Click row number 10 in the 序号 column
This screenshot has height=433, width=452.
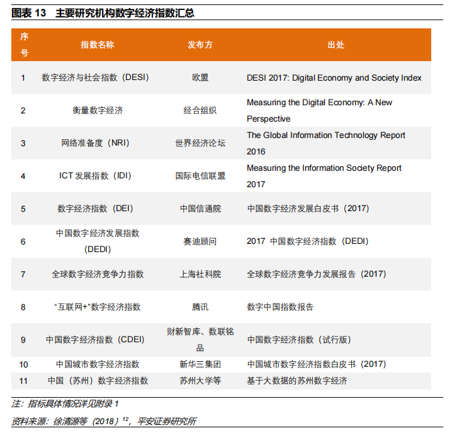pos(23,364)
